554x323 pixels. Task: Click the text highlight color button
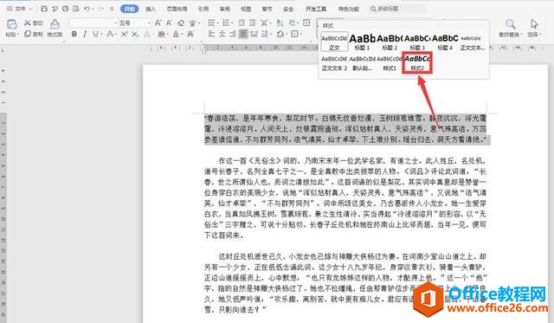pyautogui.click(x=162, y=34)
